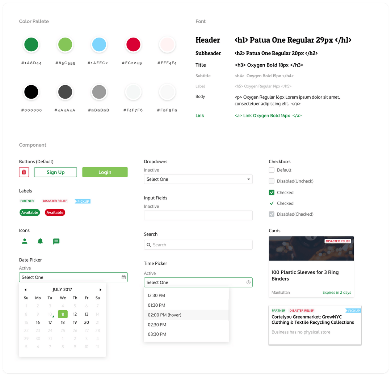Click the green Link Oxygen Bold sample link
Screen dimensions: 391x380
(x=268, y=116)
